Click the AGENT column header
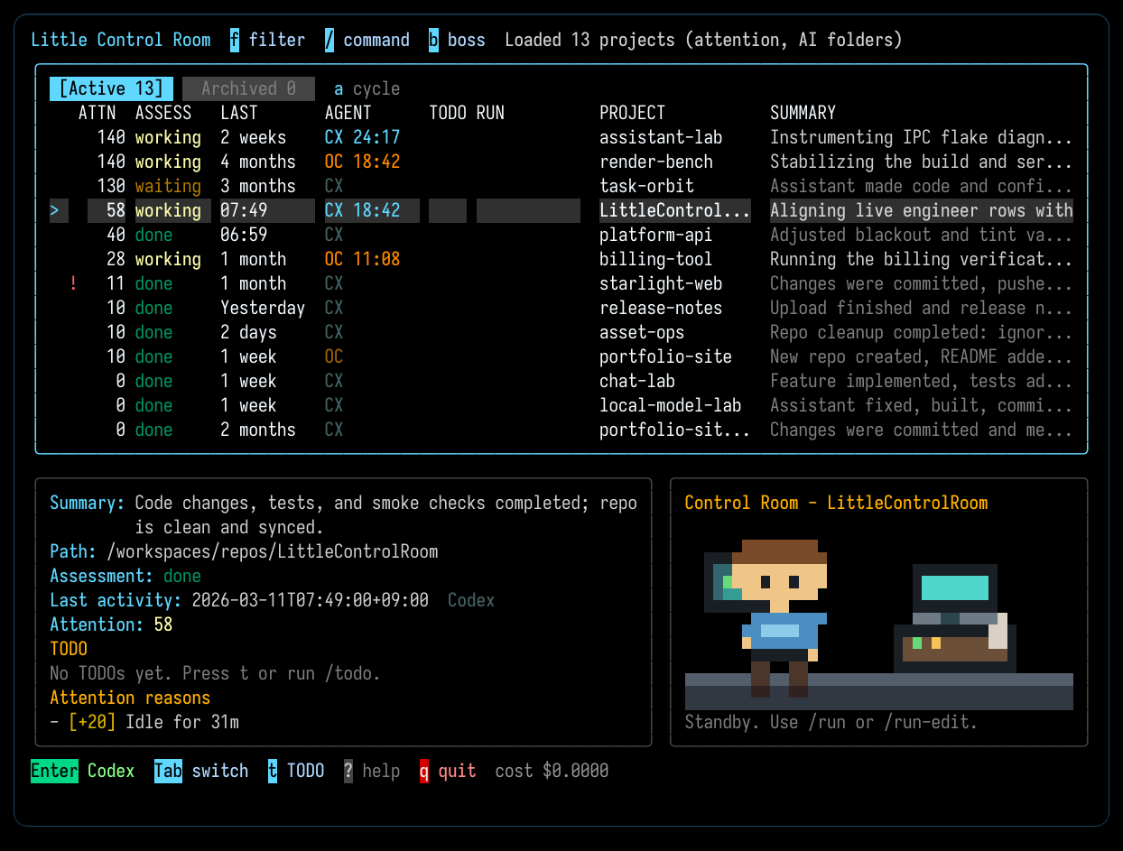1123x851 pixels. tap(348, 113)
